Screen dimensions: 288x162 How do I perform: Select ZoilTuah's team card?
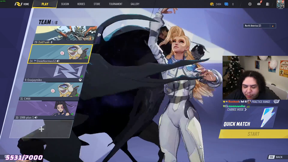tap(65, 35)
